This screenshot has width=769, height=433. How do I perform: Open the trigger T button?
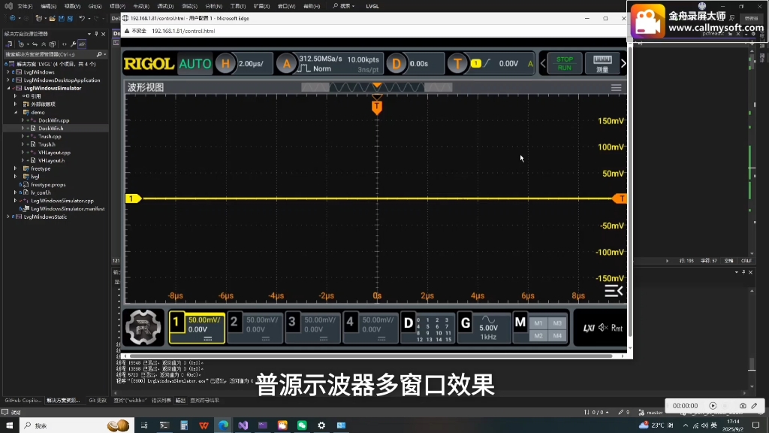coord(457,64)
